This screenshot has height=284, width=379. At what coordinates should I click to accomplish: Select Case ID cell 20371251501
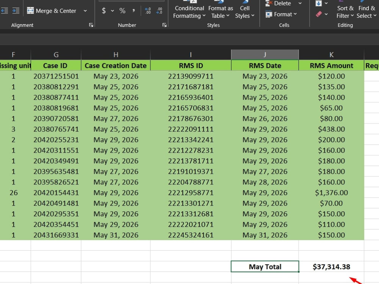click(56, 76)
